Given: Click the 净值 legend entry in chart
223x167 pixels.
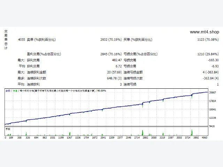Looking at the screenshot, I should 15,91.
